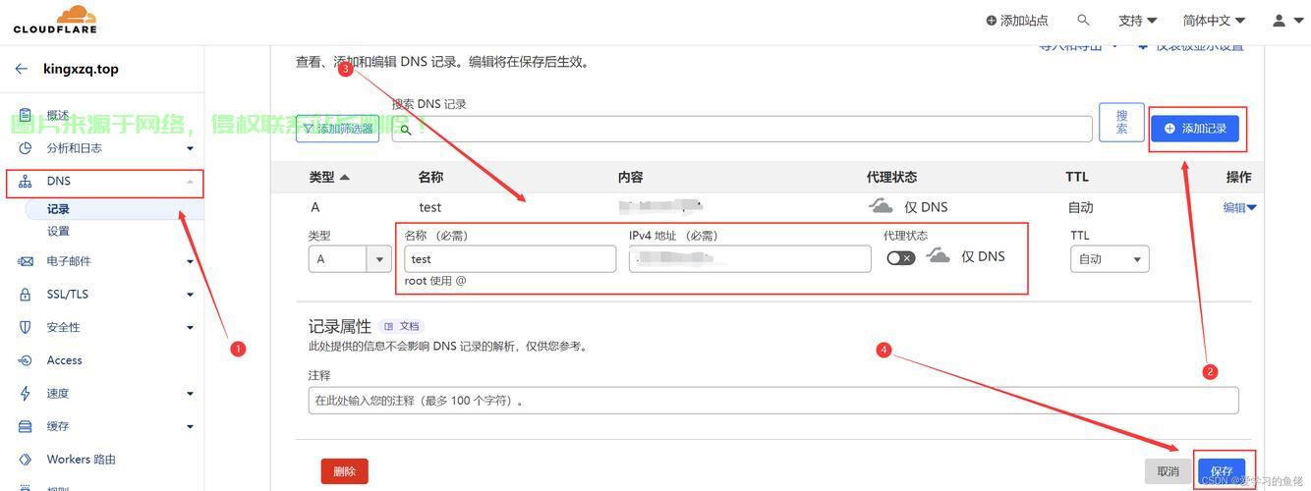The width and height of the screenshot is (1311, 491).
Task: Click the 添加记录 button
Action: click(x=1195, y=129)
